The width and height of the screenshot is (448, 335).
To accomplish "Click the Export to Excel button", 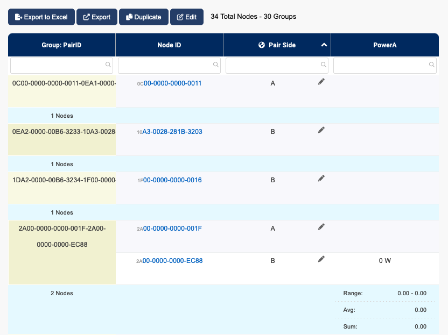I will pos(41,17).
